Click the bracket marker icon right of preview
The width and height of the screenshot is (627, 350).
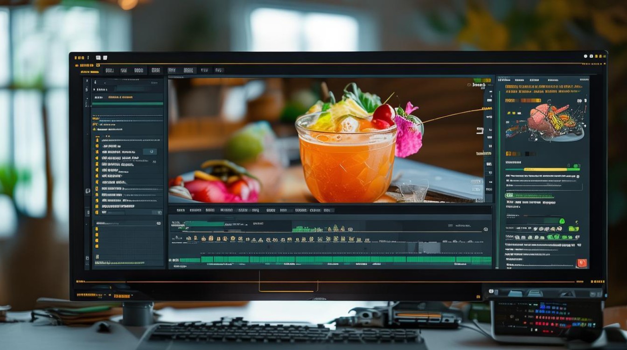click(480, 131)
